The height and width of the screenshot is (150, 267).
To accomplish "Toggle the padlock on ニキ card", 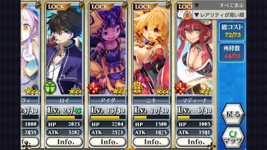I will 168,5.
